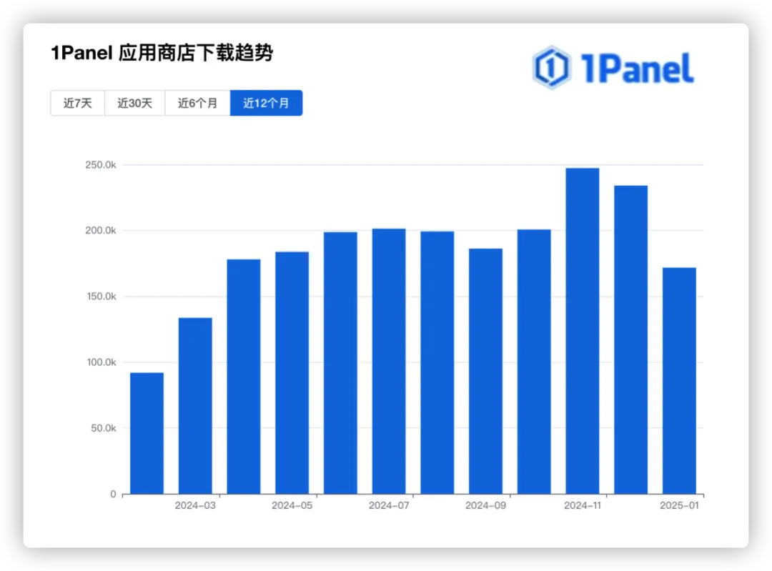The width and height of the screenshot is (772, 571).
Task: Select the 近7天 time range tab
Action: (x=78, y=103)
